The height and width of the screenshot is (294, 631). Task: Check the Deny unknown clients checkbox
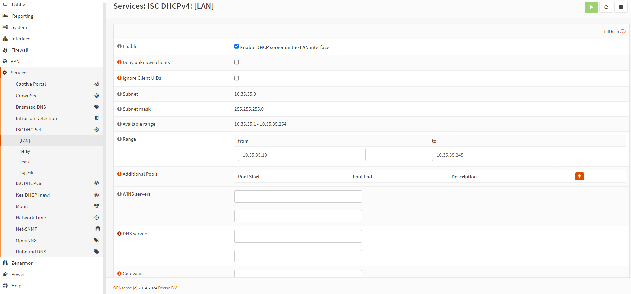(236, 62)
